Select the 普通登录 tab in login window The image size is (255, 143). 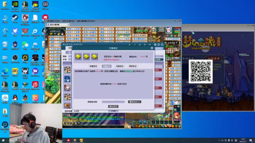coord(188,58)
